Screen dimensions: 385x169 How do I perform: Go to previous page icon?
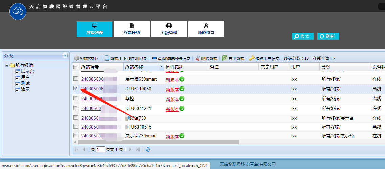pos(84,149)
